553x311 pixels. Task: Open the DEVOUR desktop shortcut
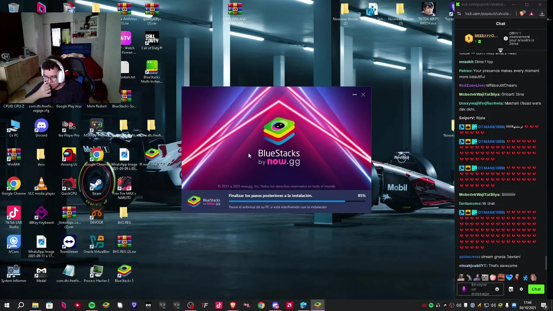96,216
